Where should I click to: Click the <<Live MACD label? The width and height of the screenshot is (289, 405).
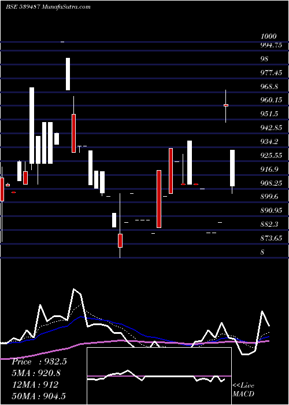point(243,390)
